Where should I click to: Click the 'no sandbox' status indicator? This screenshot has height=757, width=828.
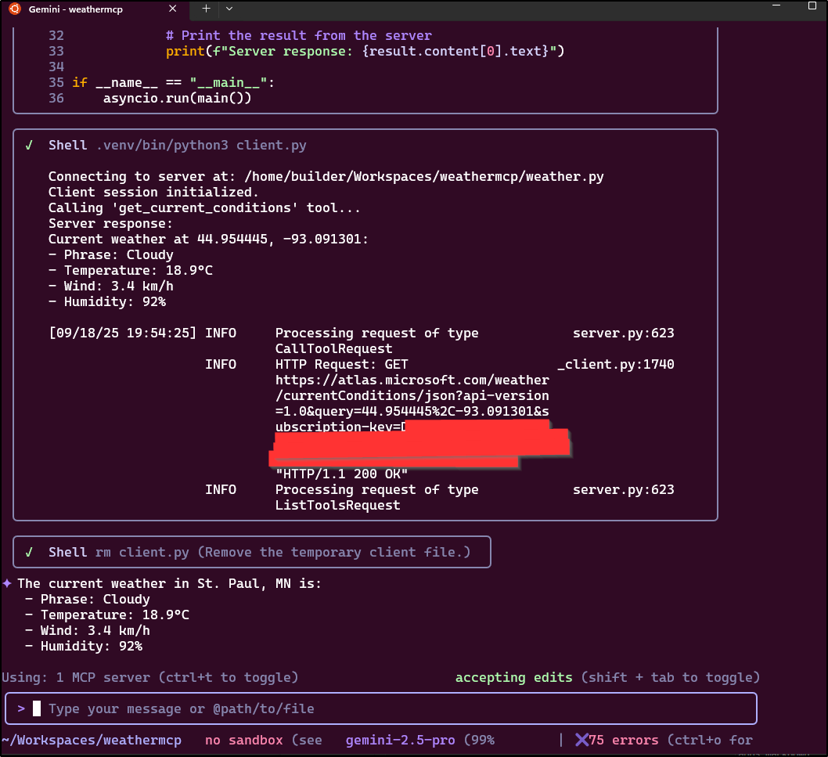(x=243, y=740)
